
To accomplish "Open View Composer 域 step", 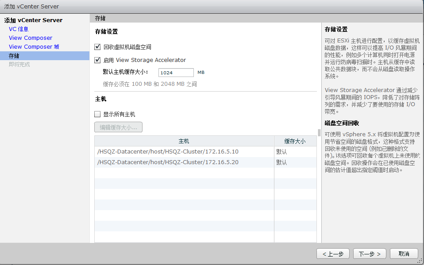I will point(34,47).
